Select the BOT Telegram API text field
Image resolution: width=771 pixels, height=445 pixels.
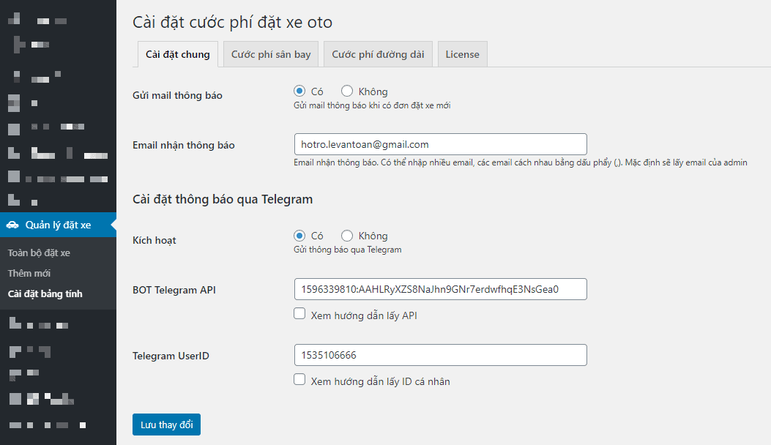point(440,289)
